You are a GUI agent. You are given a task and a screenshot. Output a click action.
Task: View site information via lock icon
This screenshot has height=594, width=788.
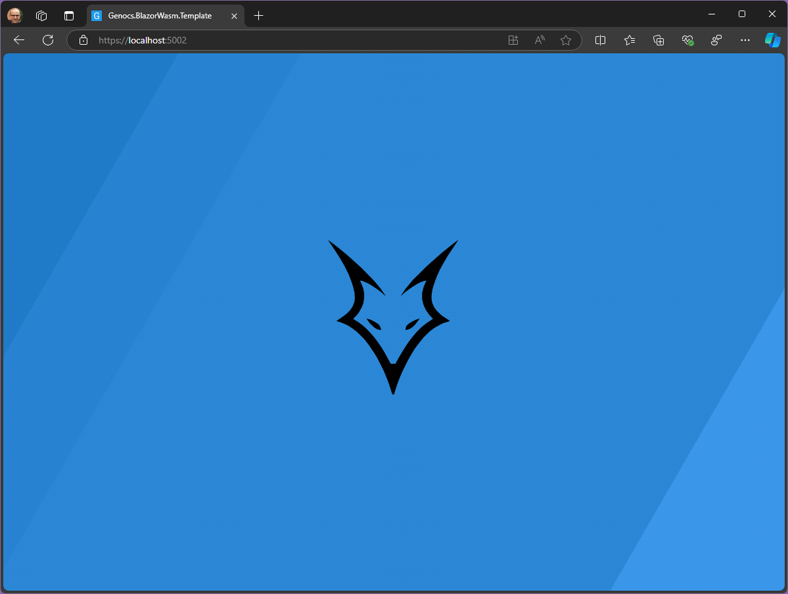[83, 40]
